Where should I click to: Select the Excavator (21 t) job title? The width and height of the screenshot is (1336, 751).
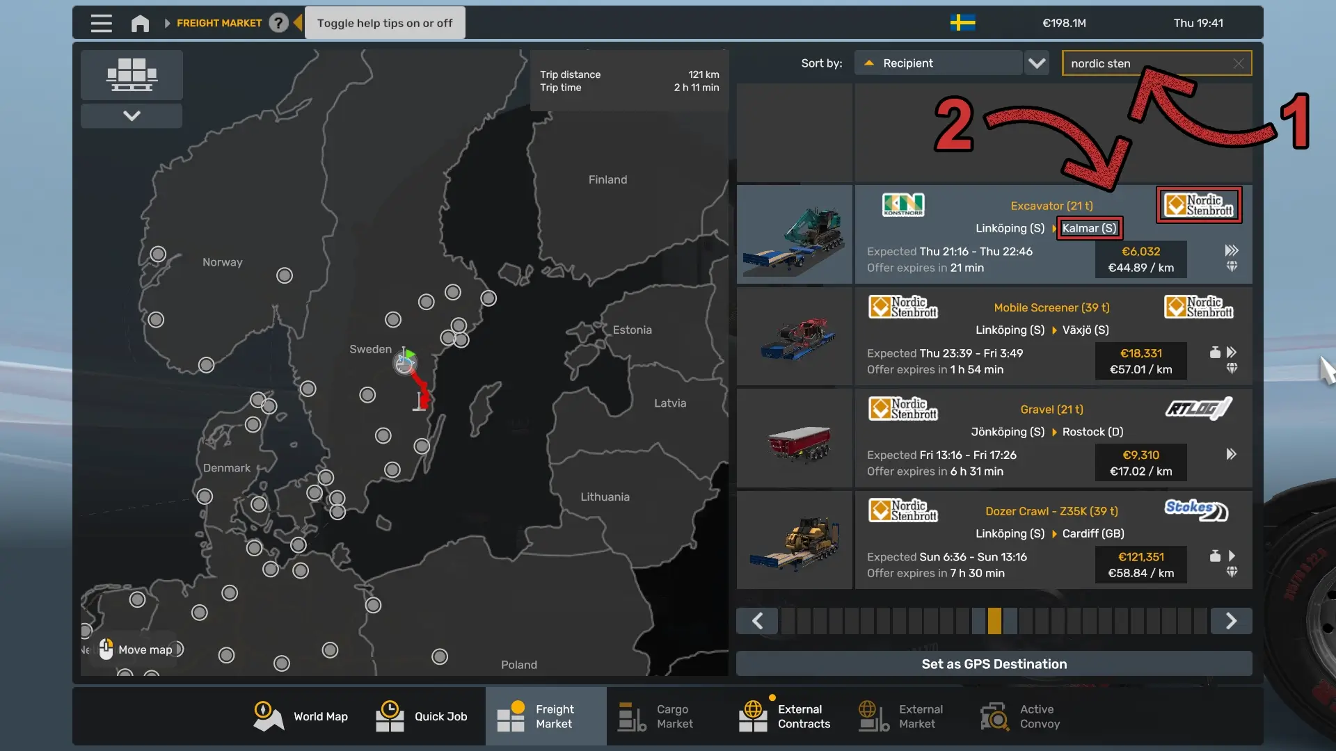click(x=1051, y=206)
